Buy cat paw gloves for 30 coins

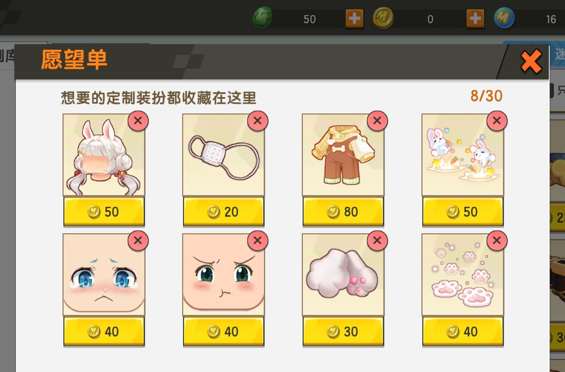343,332
